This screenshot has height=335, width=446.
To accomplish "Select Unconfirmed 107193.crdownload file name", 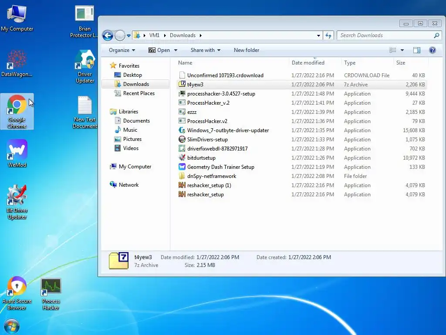I will 225,75.
